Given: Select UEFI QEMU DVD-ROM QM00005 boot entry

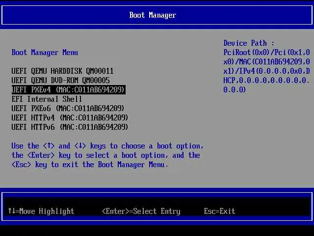Looking at the screenshot, I should (x=61, y=81).
